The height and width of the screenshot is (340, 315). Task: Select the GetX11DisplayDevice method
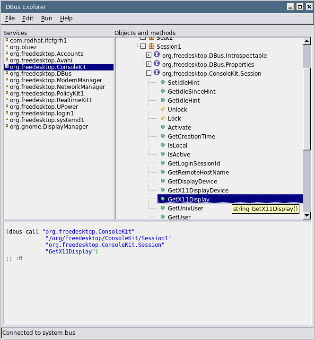[198, 191]
